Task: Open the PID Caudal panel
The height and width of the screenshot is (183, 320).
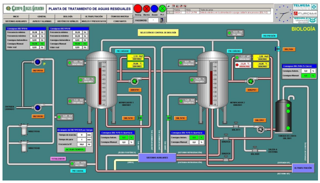Action: coord(78,171)
